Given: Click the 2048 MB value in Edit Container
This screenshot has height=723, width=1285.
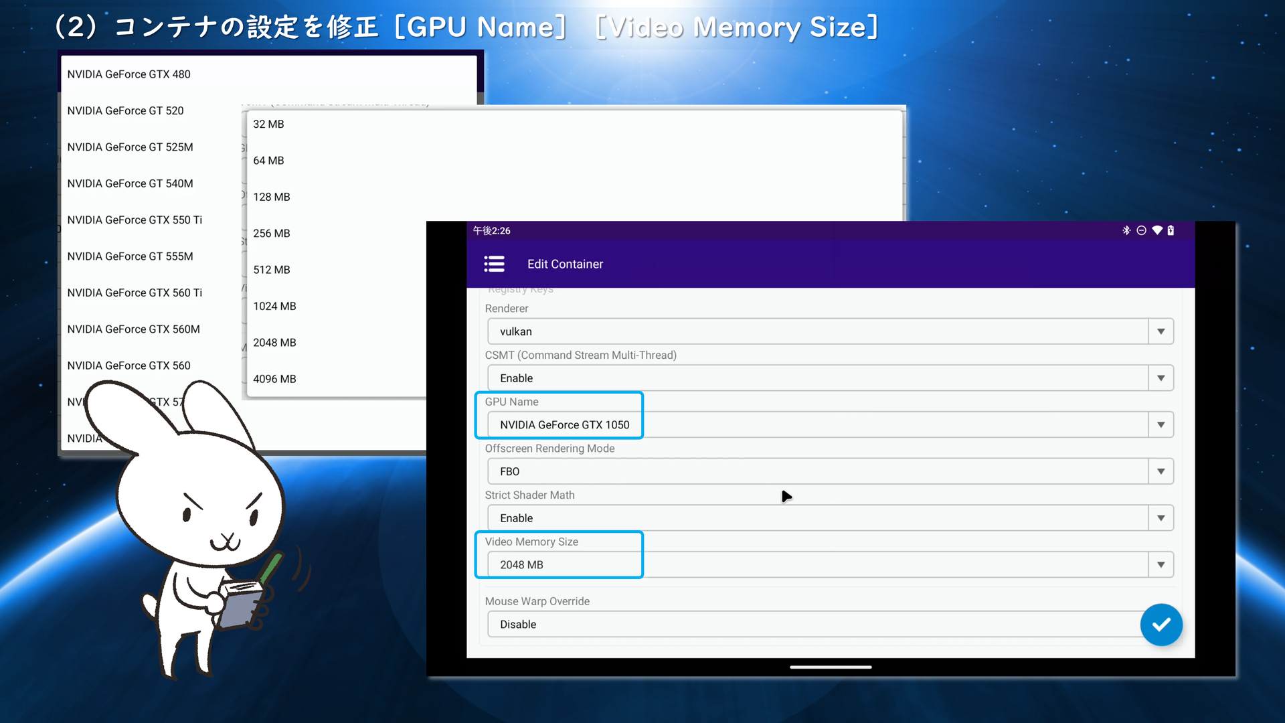Looking at the screenshot, I should (521, 565).
